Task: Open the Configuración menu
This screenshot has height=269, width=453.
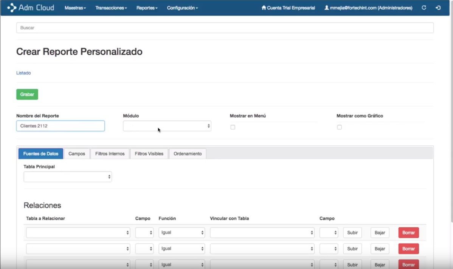Action: click(x=182, y=8)
